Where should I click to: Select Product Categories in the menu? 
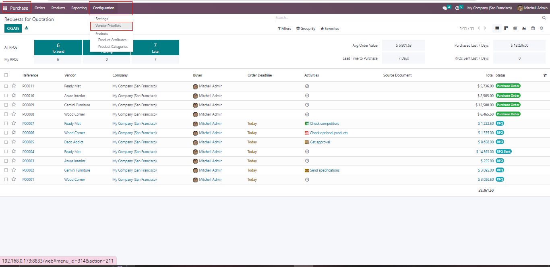tap(113, 47)
